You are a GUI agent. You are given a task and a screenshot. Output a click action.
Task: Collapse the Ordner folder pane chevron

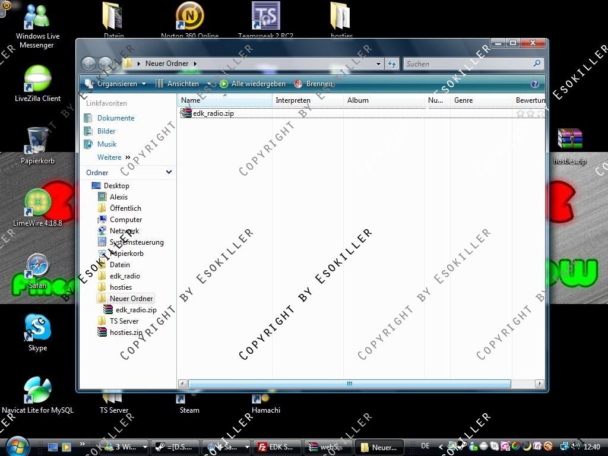coord(169,172)
